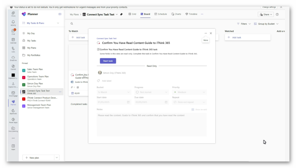Open Viva Learning in the sidebar

pyautogui.click(x=13, y=129)
